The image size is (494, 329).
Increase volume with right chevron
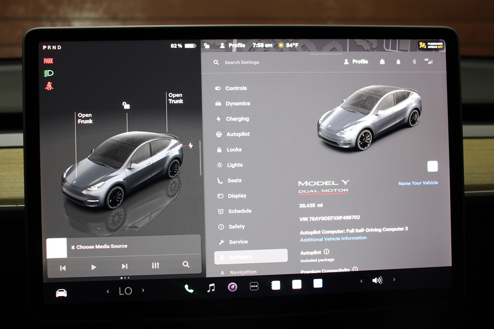(x=394, y=280)
